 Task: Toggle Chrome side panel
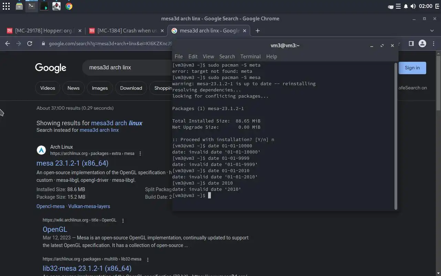(x=411, y=43)
